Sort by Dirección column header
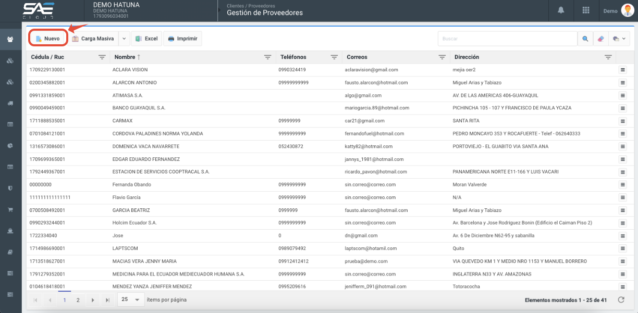Image resolution: width=638 pixels, height=313 pixels. point(467,57)
